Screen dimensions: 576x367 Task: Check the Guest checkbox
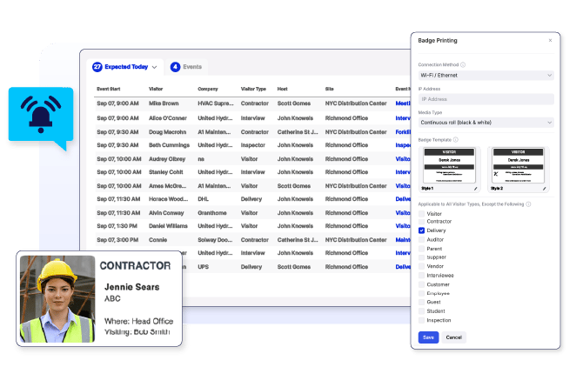coord(421,302)
